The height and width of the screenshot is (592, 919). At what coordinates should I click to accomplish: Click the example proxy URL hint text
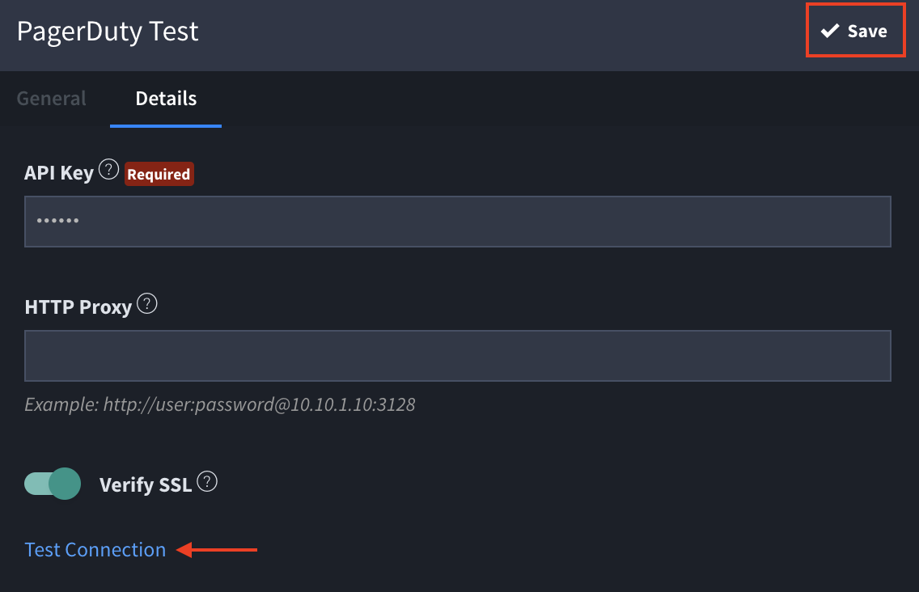pyautogui.click(x=220, y=404)
